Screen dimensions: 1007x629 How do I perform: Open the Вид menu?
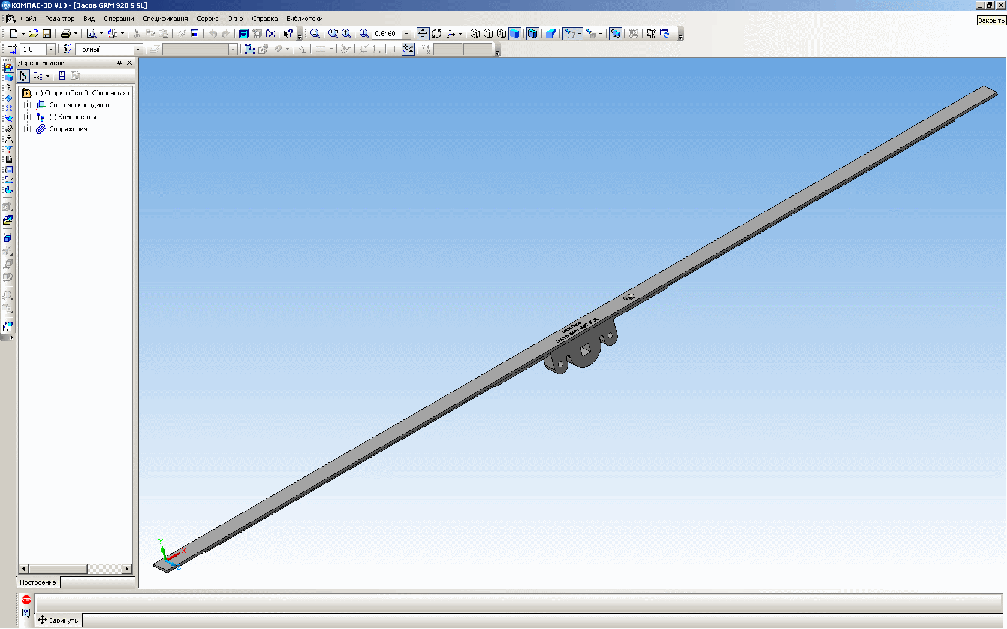89,19
